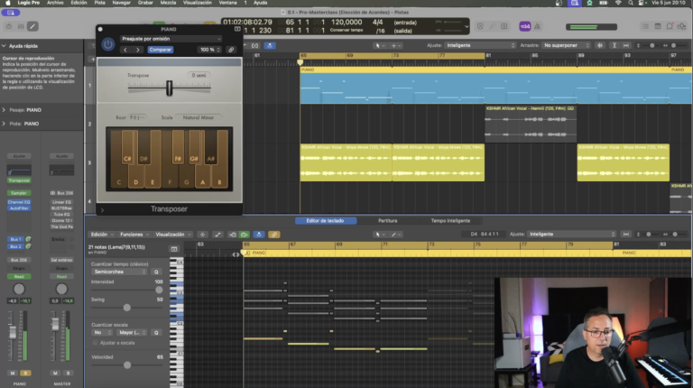
Task: Open the Mezcla menu
Action: coord(168,3)
